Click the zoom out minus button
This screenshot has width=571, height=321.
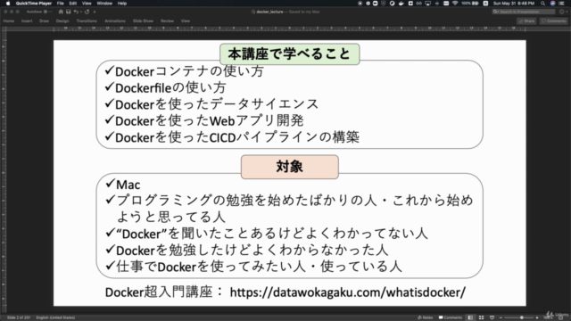pyautogui.click(x=501, y=317)
